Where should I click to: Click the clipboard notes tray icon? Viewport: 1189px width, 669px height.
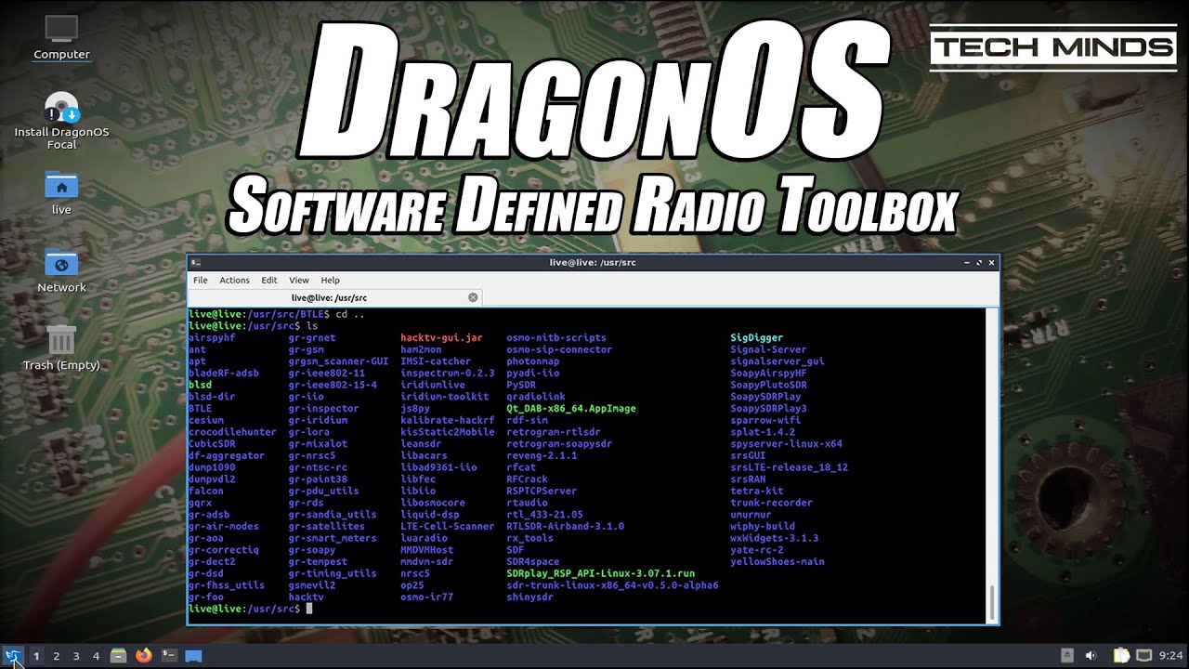1121,656
